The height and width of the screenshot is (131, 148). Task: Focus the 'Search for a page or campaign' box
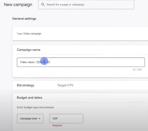pos(86,5)
